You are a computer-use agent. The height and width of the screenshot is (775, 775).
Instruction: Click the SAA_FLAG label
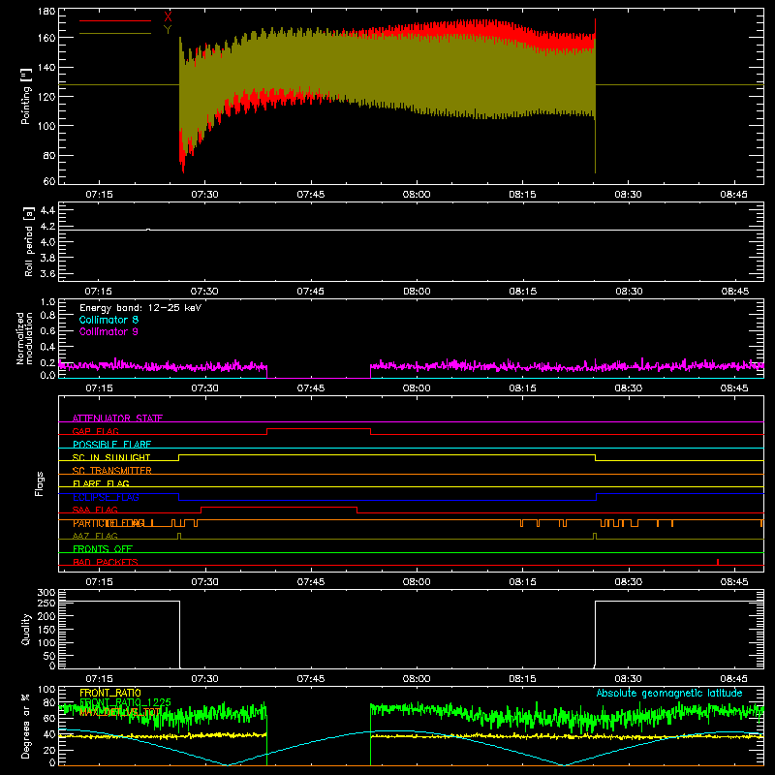click(95, 511)
